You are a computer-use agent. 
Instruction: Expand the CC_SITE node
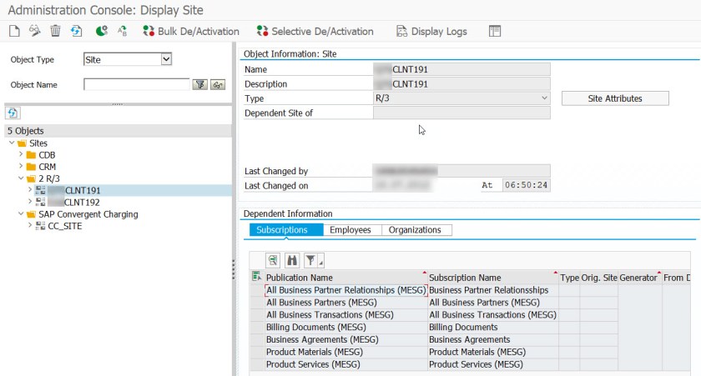pos(30,225)
